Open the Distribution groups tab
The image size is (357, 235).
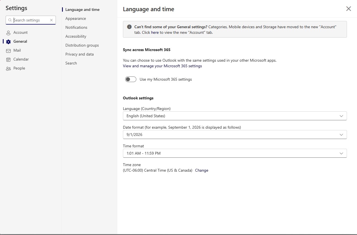[x=82, y=45]
